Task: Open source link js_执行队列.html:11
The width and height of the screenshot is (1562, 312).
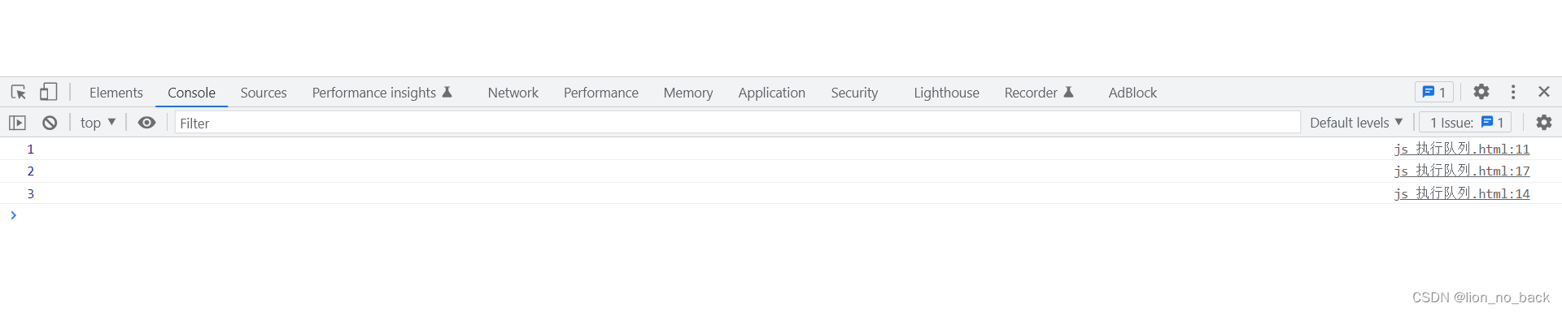Action: coord(1462,149)
